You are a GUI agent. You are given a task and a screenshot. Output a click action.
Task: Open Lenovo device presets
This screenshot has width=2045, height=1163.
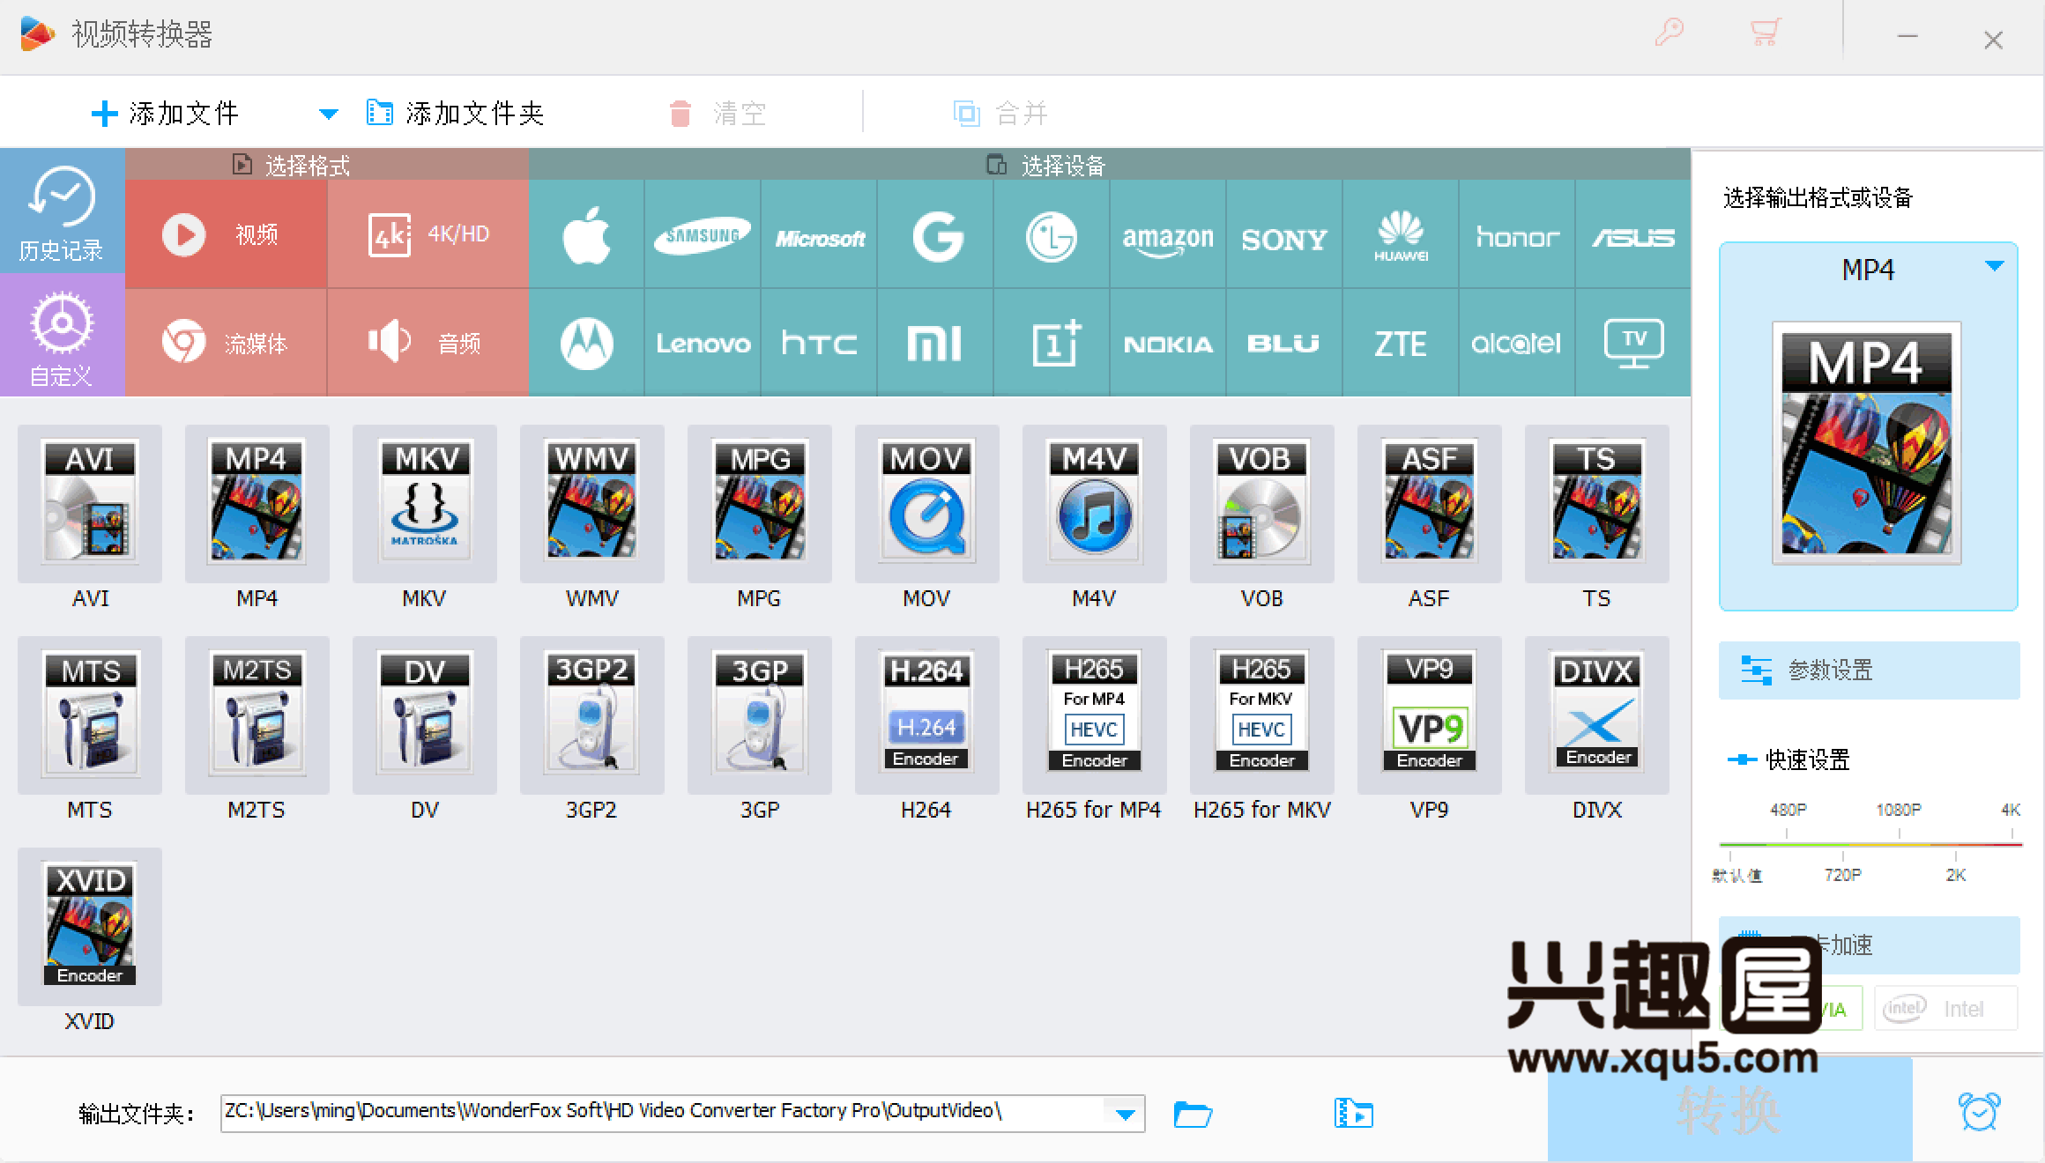tap(703, 343)
